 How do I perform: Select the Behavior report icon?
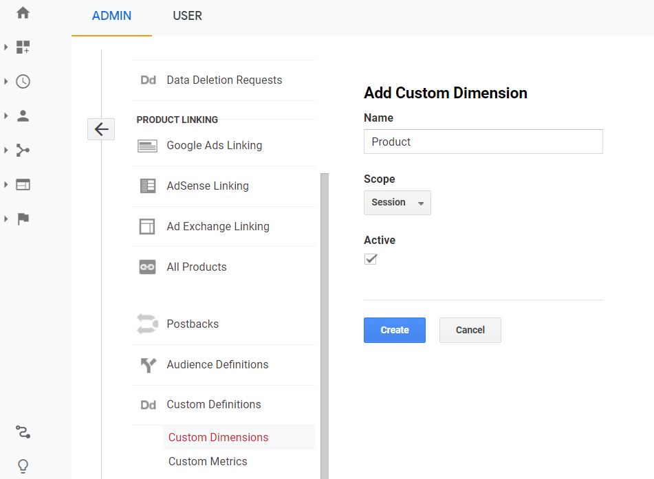(x=23, y=184)
